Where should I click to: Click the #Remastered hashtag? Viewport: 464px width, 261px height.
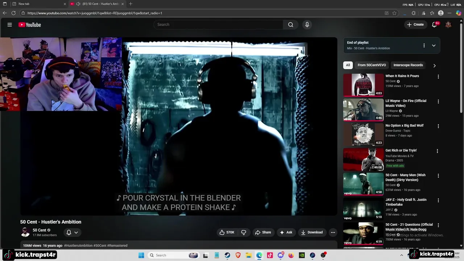point(117,245)
